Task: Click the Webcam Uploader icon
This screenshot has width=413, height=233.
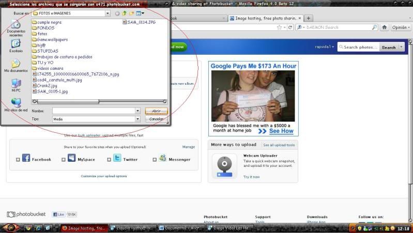Action: coord(225,166)
